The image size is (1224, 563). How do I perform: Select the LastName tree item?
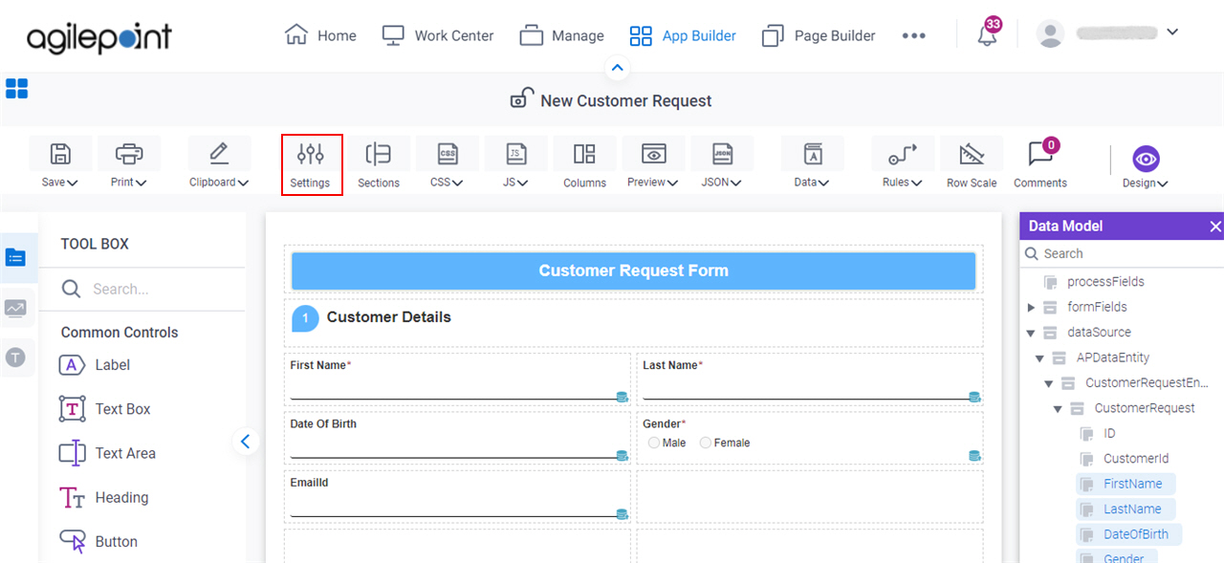[1126, 509]
